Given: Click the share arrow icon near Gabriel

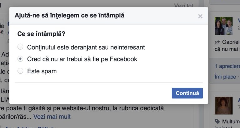Looking at the screenshot, I should tap(217, 42).
